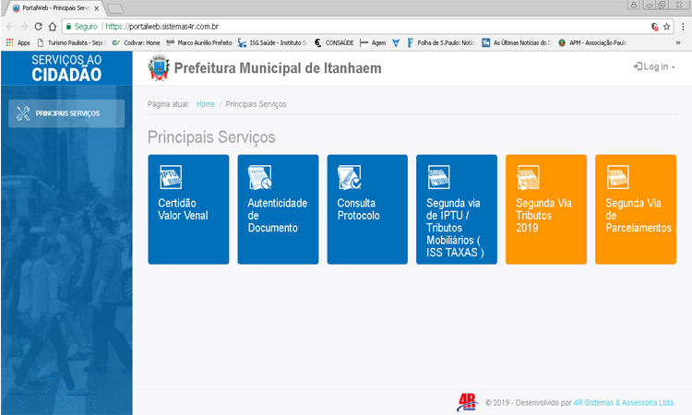Image resolution: width=692 pixels, height=415 pixels.
Task: Bookmark this page with the star icon
Action: (x=666, y=27)
